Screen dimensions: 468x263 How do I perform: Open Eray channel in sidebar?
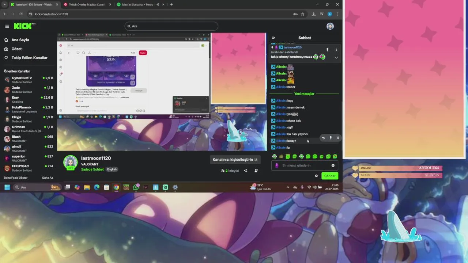point(29,99)
